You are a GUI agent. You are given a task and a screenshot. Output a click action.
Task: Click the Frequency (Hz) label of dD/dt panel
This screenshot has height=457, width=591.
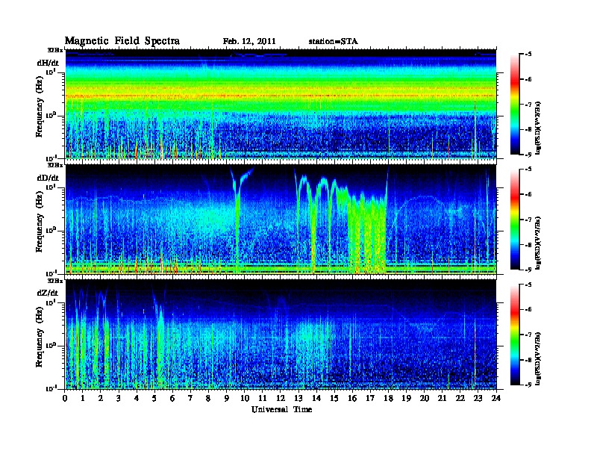(40, 222)
